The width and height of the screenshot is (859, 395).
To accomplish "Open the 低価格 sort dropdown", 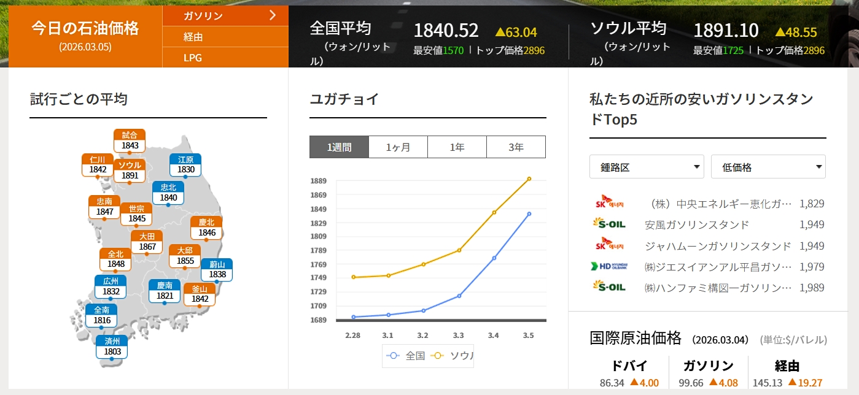I will click(x=768, y=167).
